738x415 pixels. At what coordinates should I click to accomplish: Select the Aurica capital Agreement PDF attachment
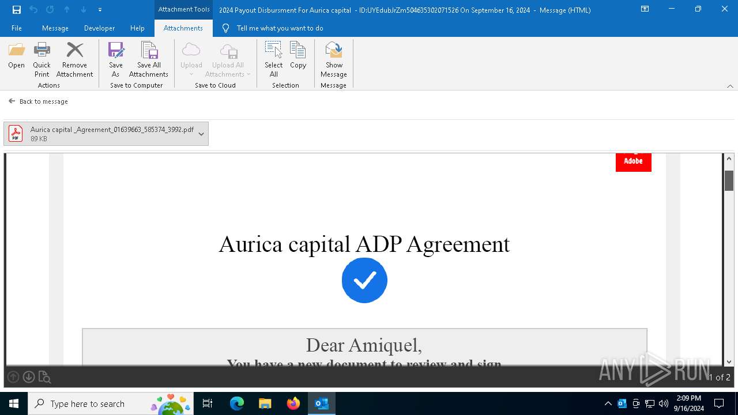[x=106, y=134]
